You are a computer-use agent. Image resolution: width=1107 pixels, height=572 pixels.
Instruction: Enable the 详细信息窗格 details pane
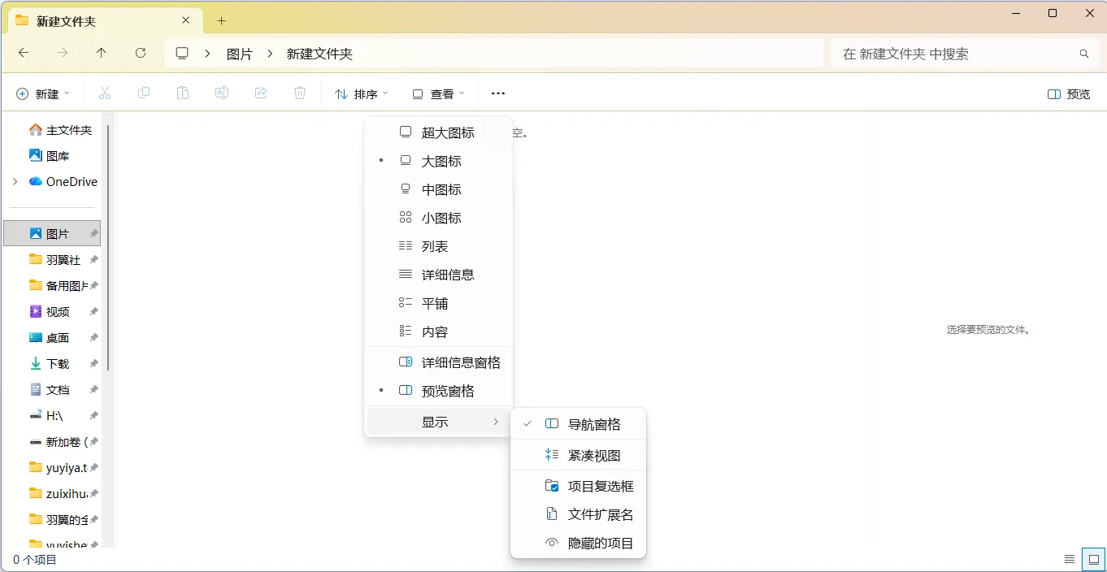(x=438, y=362)
